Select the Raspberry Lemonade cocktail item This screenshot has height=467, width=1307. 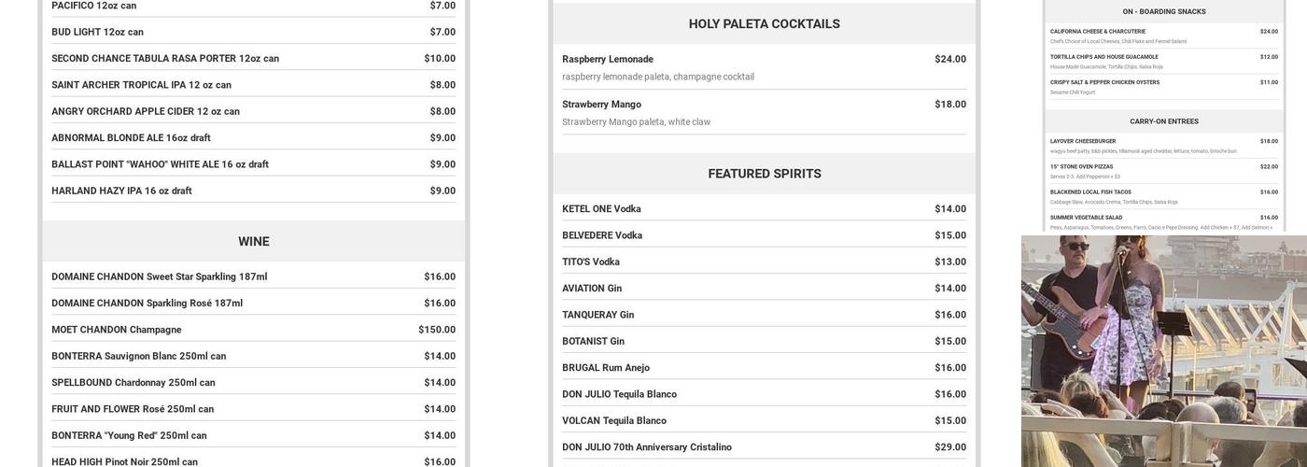pos(608,60)
